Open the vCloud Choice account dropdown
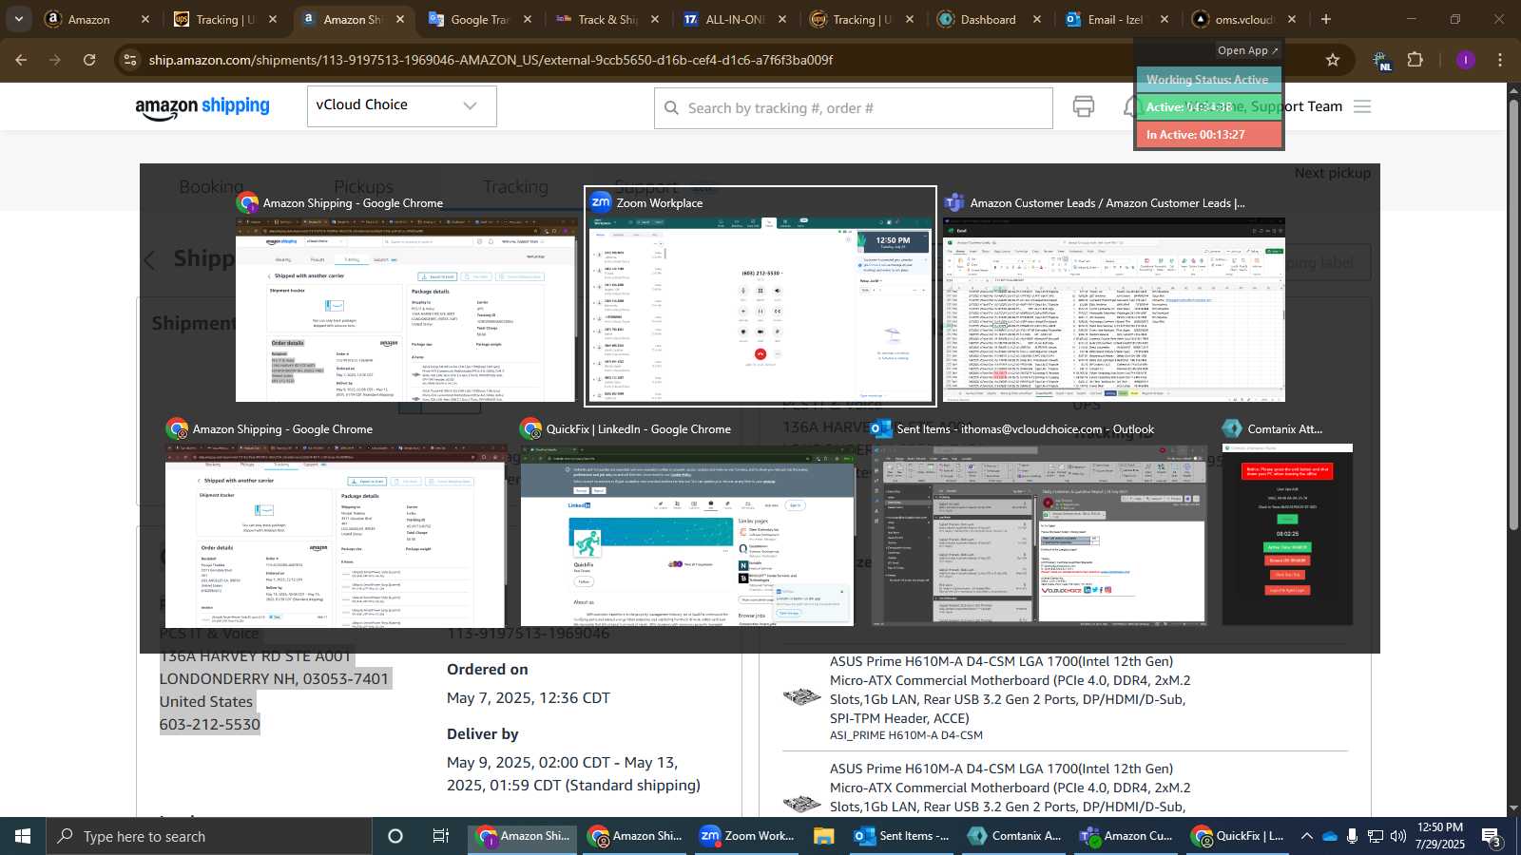 tap(401, 105)
